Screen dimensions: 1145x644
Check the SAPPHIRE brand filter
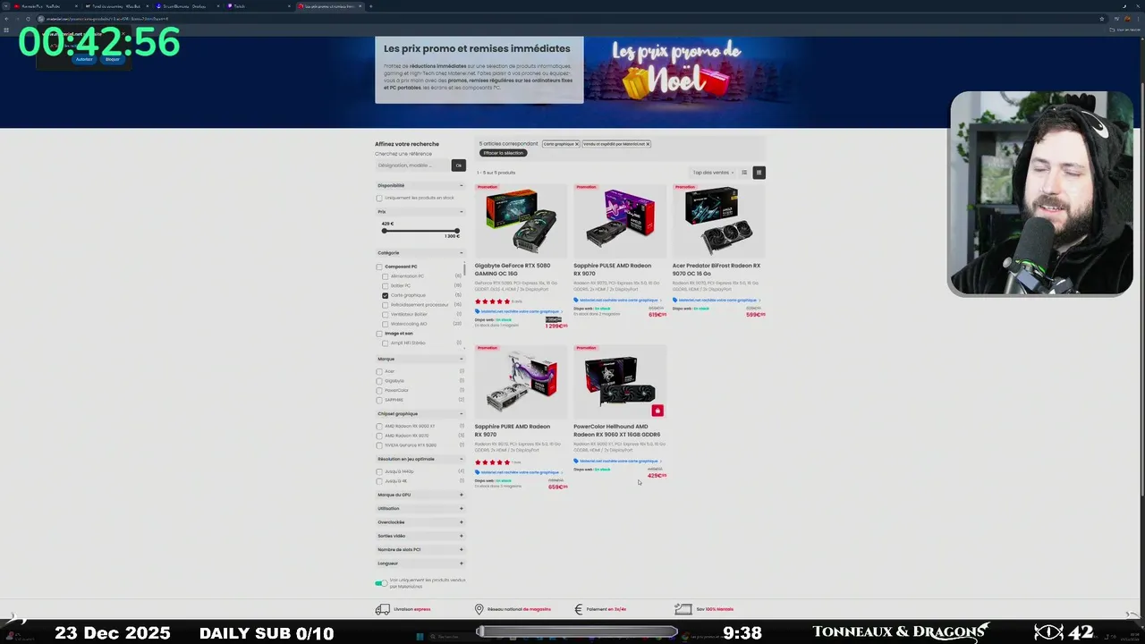(379, 400)
